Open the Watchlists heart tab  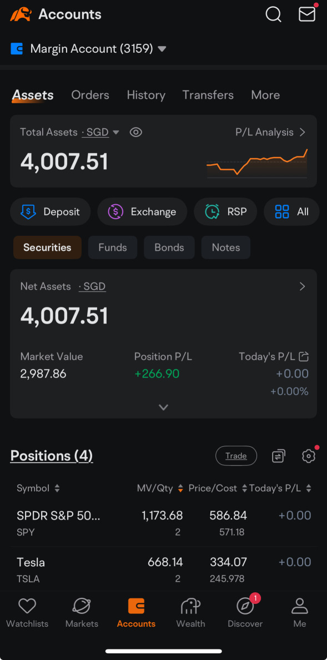click(x=27, y=613)
